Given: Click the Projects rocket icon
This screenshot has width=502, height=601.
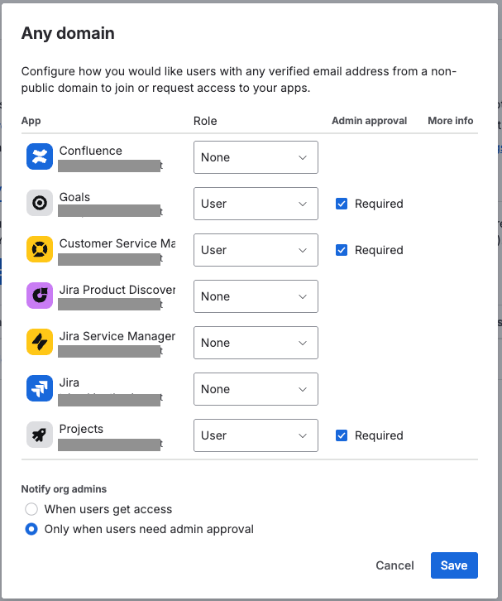Looking at the screenshot, I should pyautogui.click(x=40, y=435).
